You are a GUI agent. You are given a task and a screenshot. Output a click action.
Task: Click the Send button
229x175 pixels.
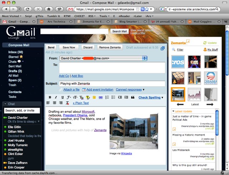(x=51, y=47)
